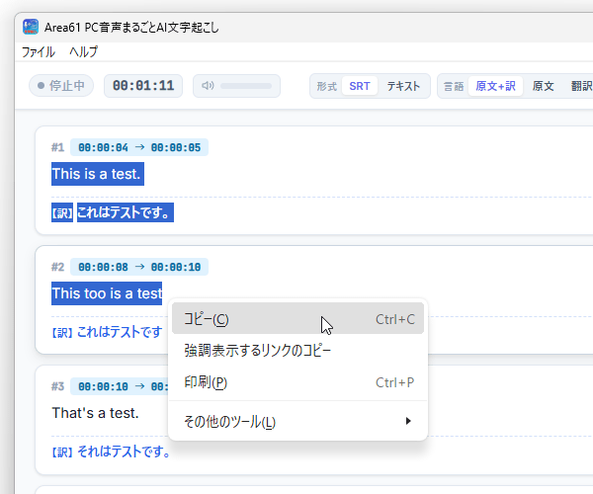Click the speaker volume icon
This screenshot has height=494, width=593.
(208, 86)
